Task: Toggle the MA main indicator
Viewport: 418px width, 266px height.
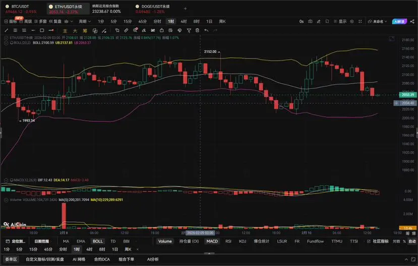Action: (66, 241)
